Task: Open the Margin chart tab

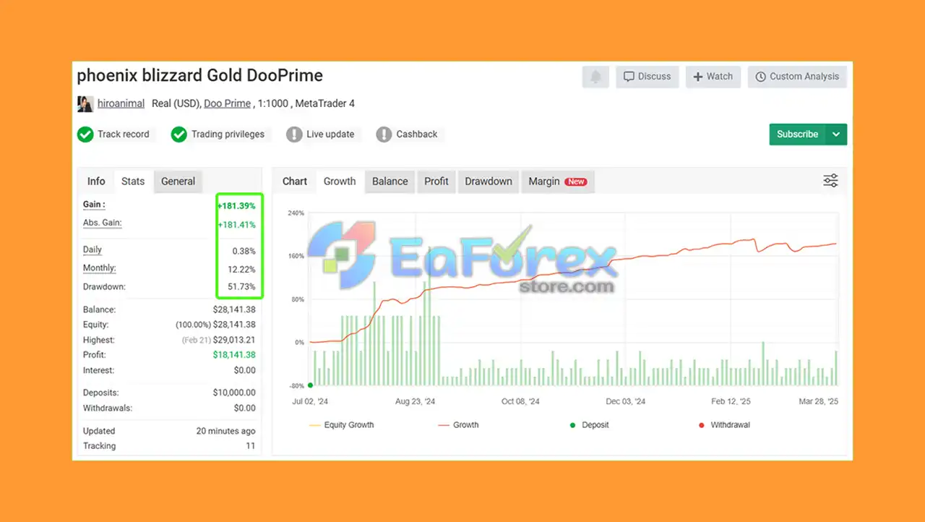Action: [557, 181]
